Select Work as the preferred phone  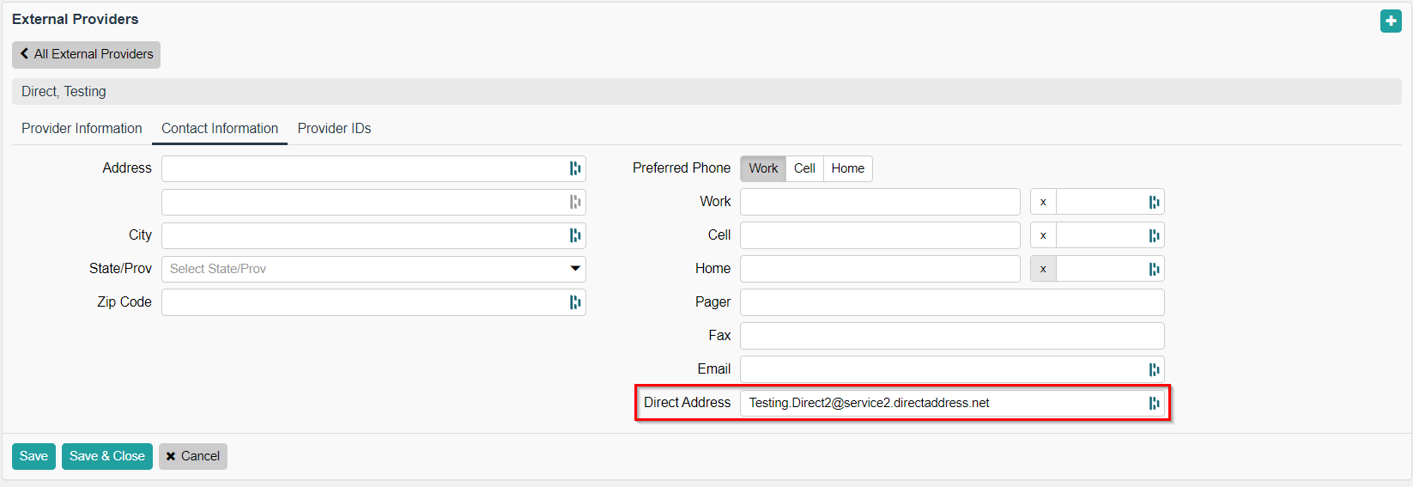pyautogui.click(x=762, y=168)
